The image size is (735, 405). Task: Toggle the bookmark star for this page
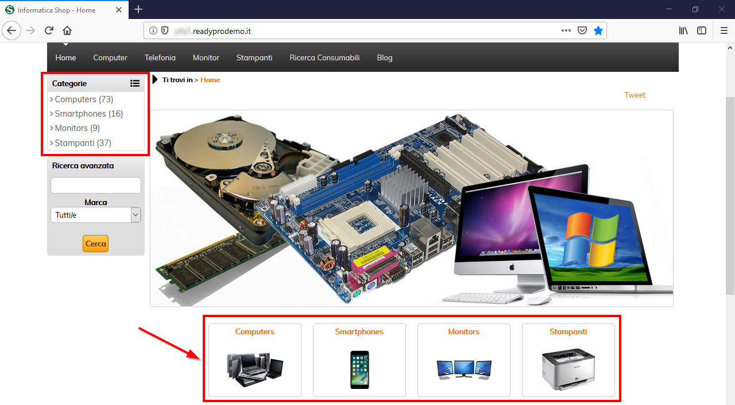pyautogui.click(x=598, y=30)
